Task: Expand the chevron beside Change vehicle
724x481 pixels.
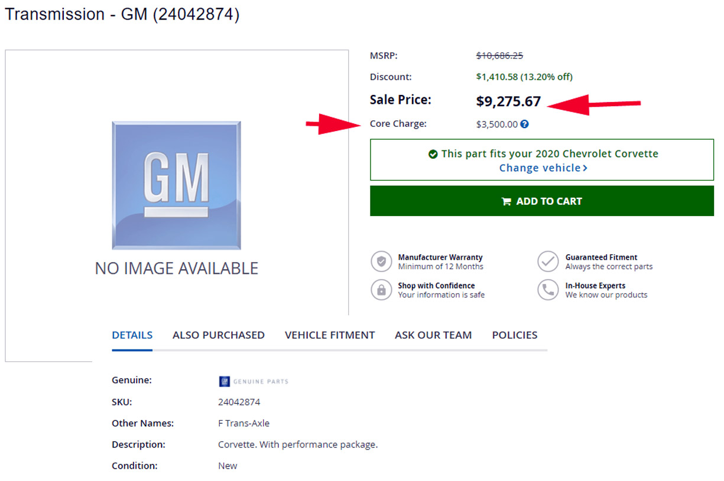Action: [x=585, y=168]
